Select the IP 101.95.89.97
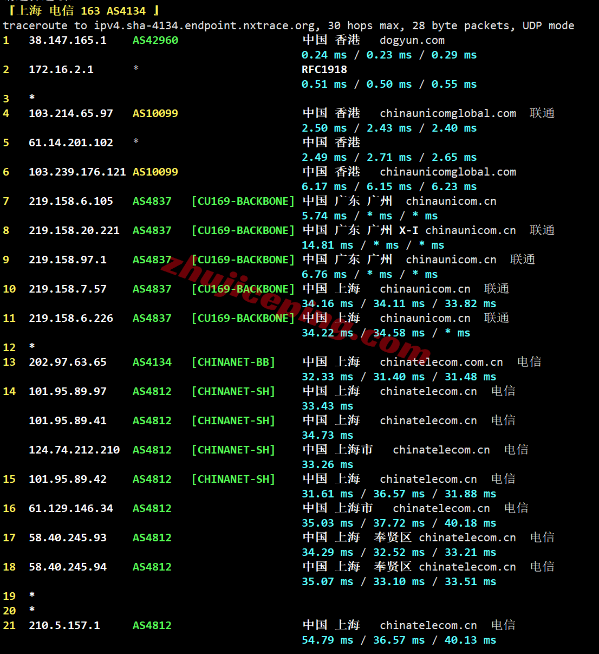Screen dimensions: 599x654 click(x=68, y=391)
